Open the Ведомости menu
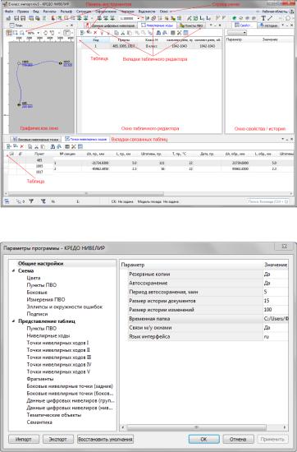297x452 pixels. tap(147, 12)
